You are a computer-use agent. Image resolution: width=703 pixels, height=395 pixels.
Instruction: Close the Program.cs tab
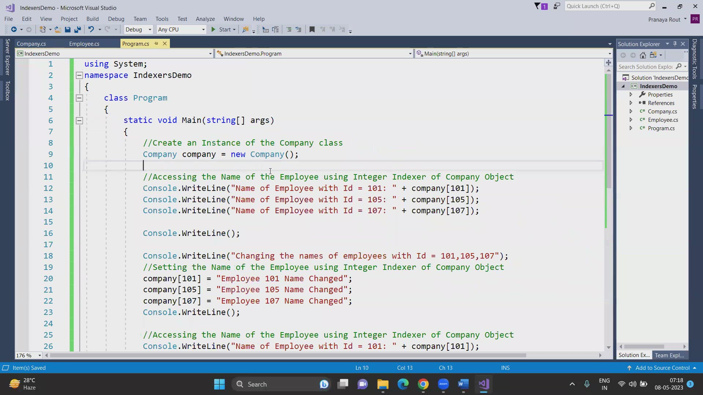tap(165, 44)
